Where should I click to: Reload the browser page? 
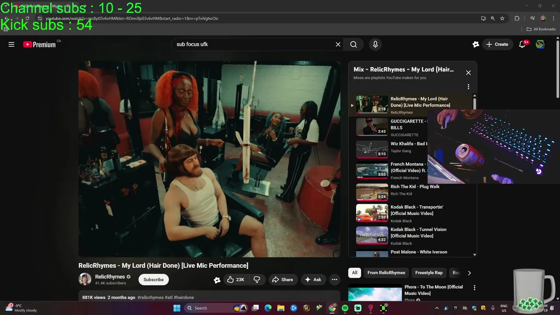pos(27,18)
